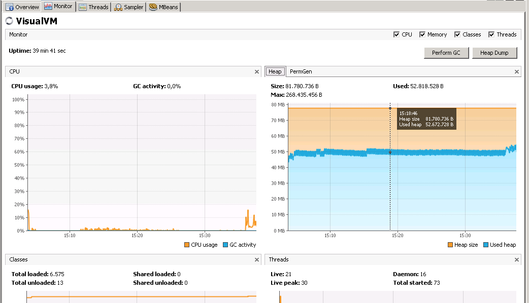Image resolution: width=529 pixels, height=303 pixels.
Task: Open the Sampler tab
Action: pyautogui.click(x=128, y=7)
